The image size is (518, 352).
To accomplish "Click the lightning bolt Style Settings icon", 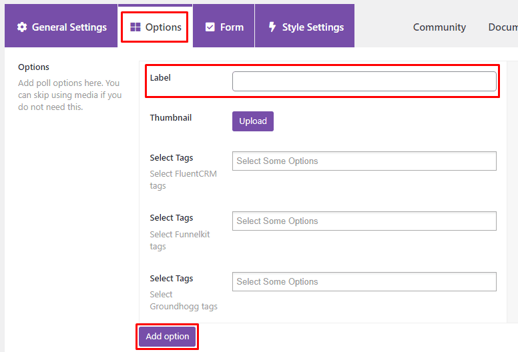I will tap(272, 27).
